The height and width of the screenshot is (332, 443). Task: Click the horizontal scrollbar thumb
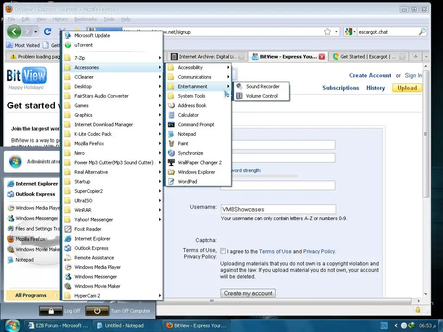[212, 301]
